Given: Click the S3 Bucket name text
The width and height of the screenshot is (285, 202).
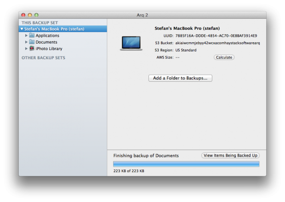Looking at the screenshot, I should click(217, 43).
